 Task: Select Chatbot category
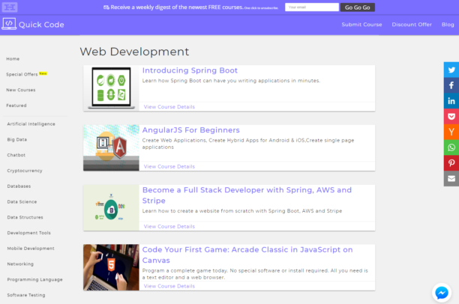[16, 155]
